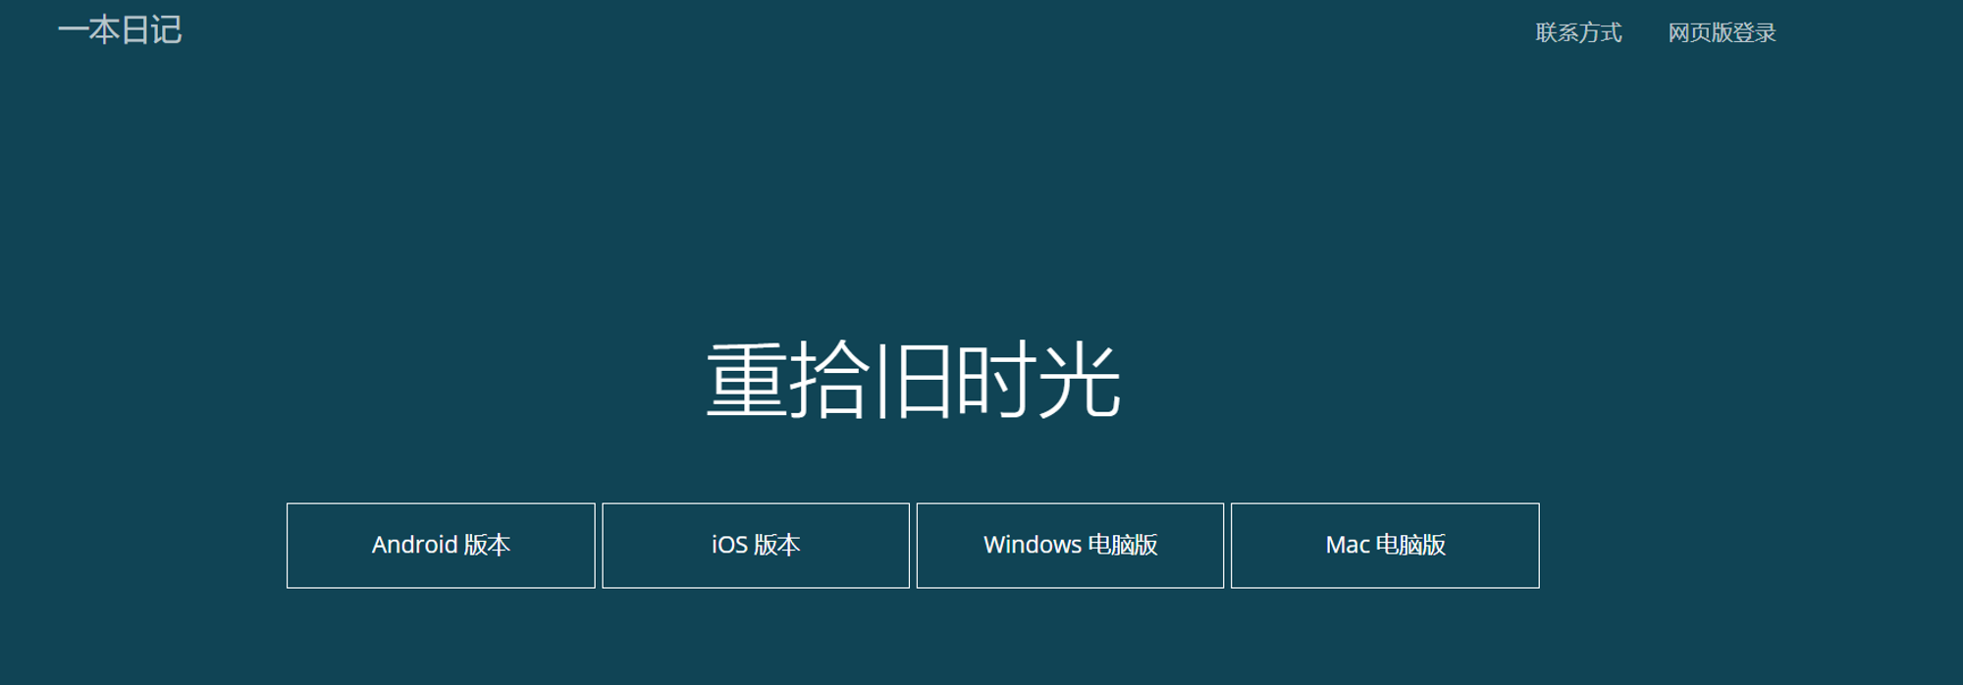Choose the Windows desktop download
This screenshot has height=685, width=1963.
tap(1070, 546)
